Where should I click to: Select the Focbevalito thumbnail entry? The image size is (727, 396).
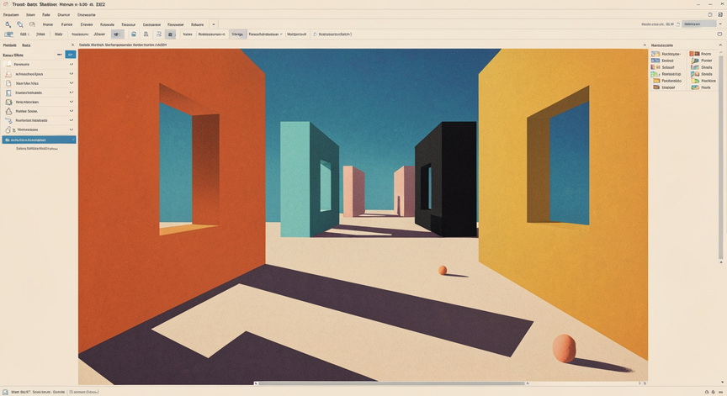click(667, 81)
